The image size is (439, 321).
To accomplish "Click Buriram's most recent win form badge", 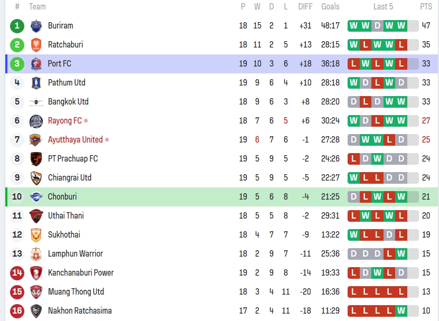I will [x=401, y=25].
